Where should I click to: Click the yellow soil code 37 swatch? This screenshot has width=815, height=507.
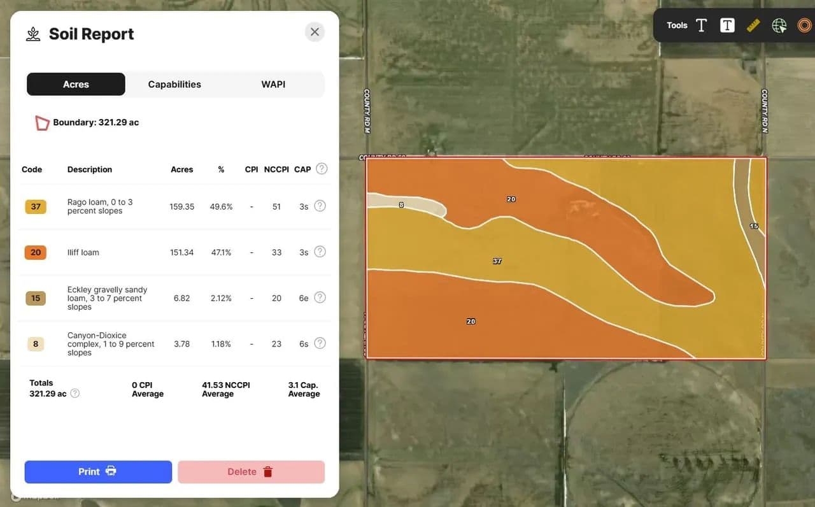coord(36,206)
